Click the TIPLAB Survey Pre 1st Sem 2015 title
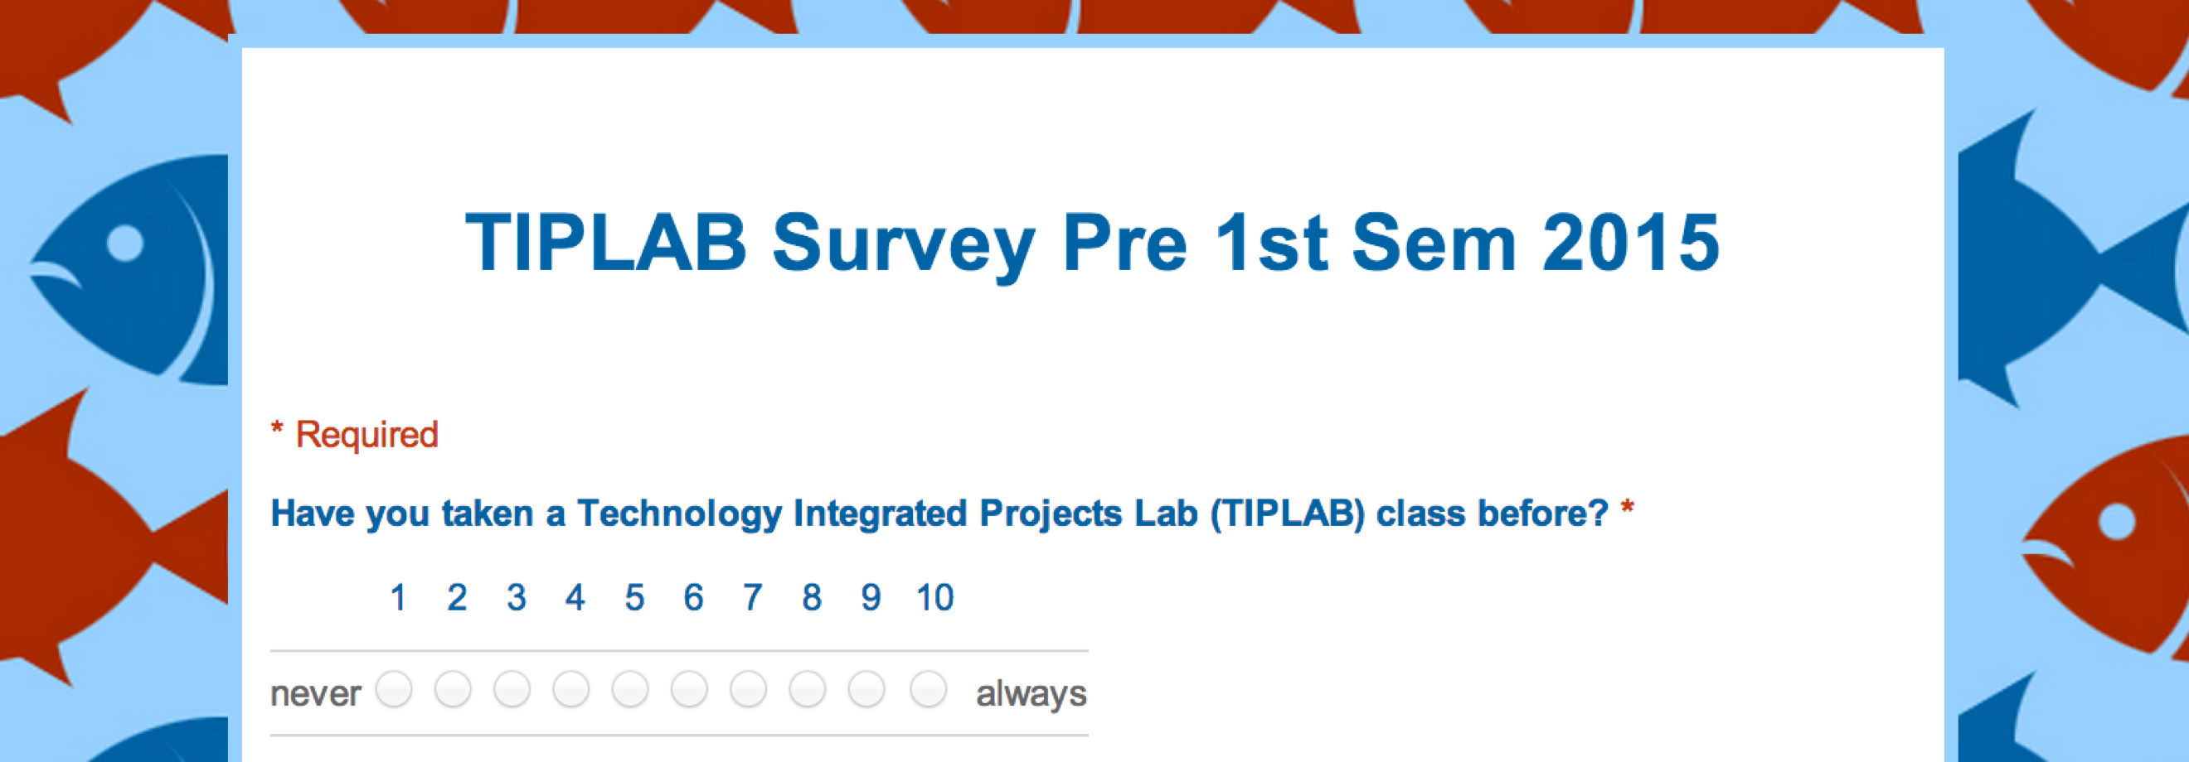The width and height of the screenshot is (2189, 762). click(1093, 244)
